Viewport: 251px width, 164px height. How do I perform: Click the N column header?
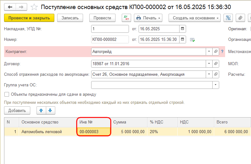12,122
